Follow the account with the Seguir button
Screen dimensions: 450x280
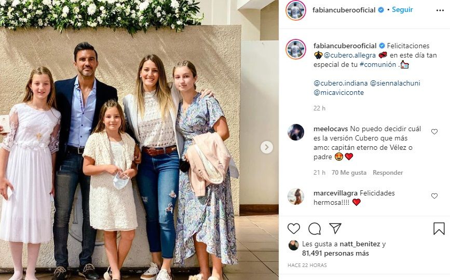click(402, 9)
